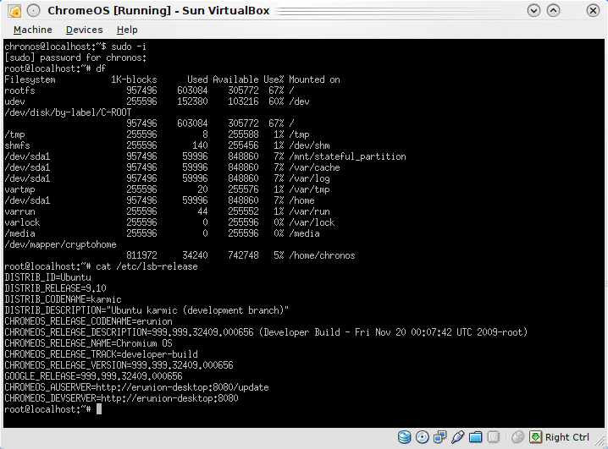
Task: Click the 'GOOGLE_RELEASE' line
Action: coord(93,376)
